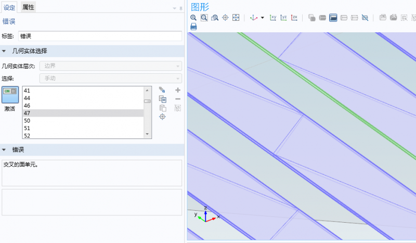Toggle the 激活 selection ON switch
Image resolution: width=416 pixels, height=243 pixels.
point(10,95)
